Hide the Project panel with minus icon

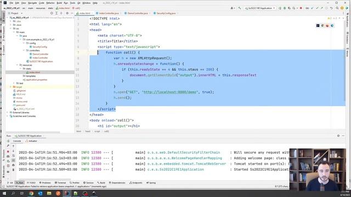pos(72,13)
